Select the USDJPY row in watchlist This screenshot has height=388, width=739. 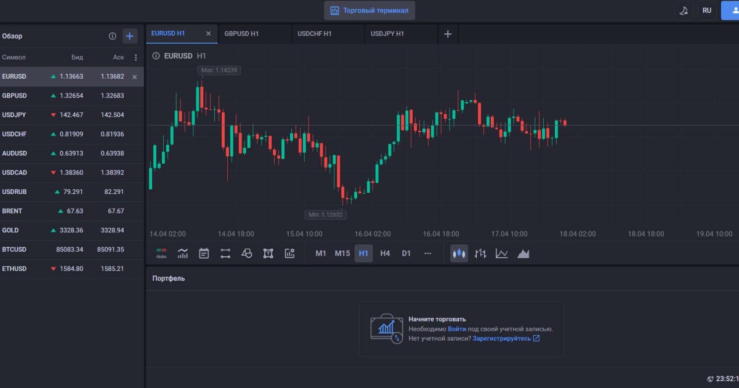coord(72,115)
